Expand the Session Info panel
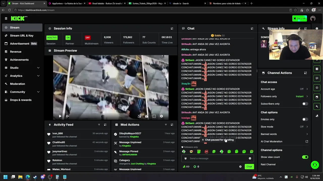The image size is (323, 181). pos(172,28)
